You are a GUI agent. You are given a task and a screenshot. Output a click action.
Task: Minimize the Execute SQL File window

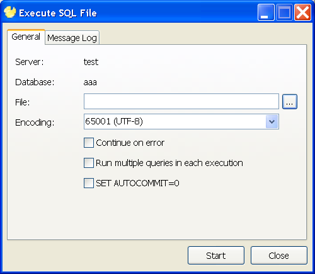266,13
